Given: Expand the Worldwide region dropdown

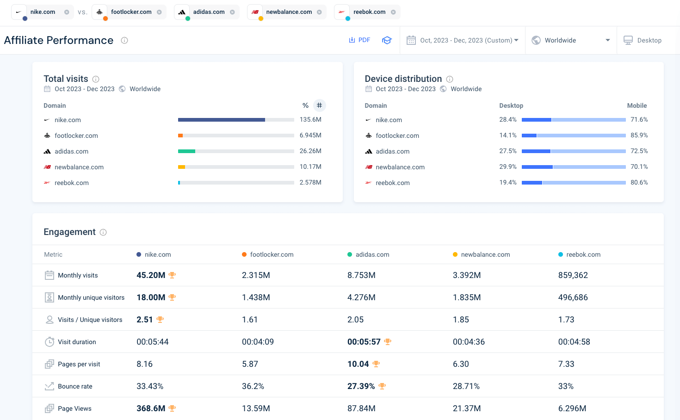Looking at the screenshot, I should point(571,40).
